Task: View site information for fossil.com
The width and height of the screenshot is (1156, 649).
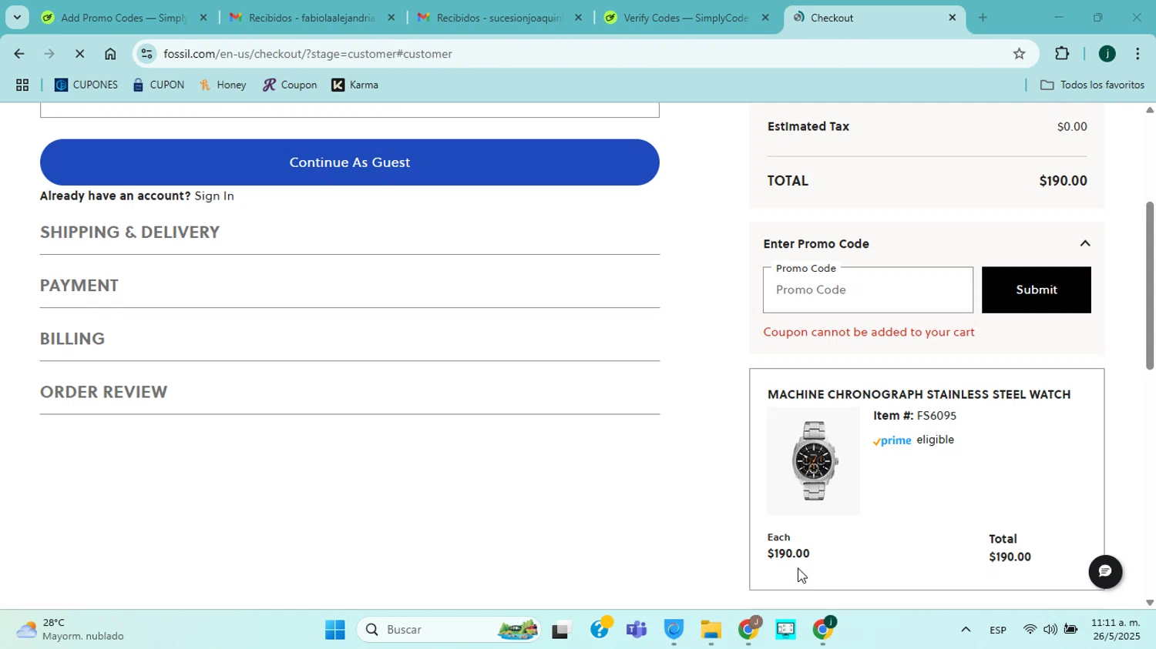Action: coord(146,54)
